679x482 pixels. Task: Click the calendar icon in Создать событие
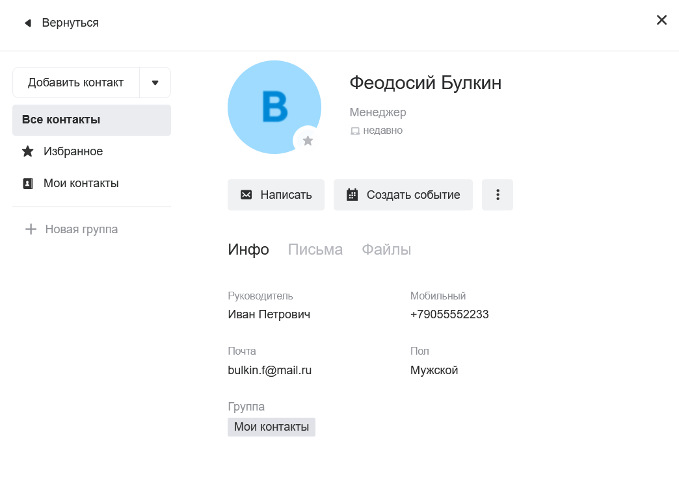pyautogui.click(x=352, y=195)
